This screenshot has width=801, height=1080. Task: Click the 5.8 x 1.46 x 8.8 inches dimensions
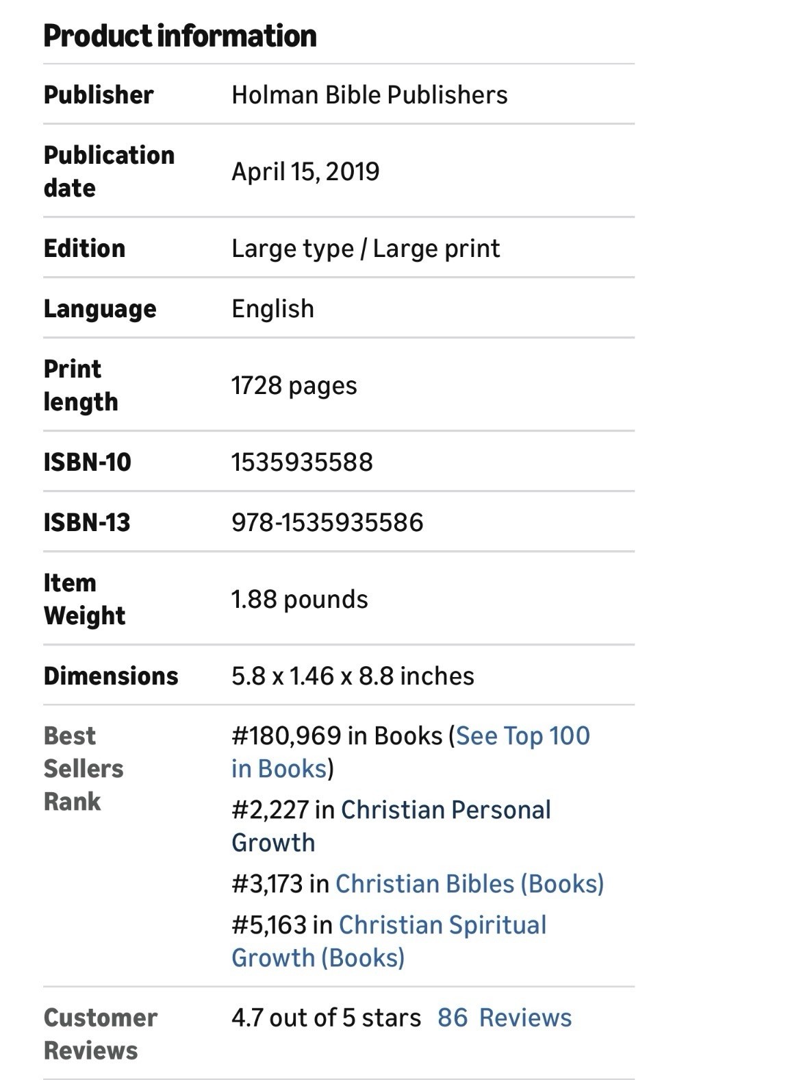(x=353, y=676)
